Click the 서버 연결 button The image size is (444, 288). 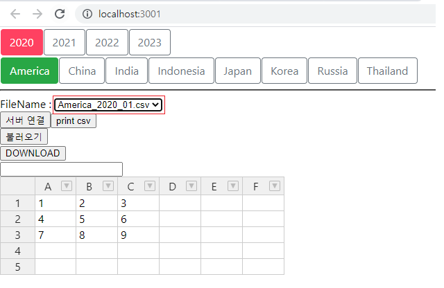coord(25,120)
